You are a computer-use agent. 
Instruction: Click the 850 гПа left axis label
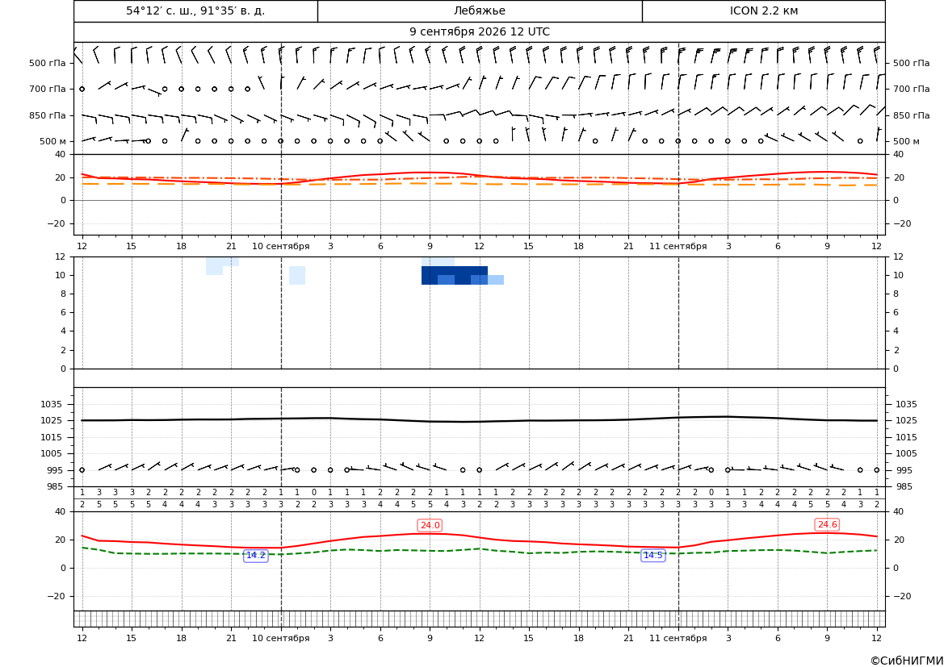(x=48, y=115)
